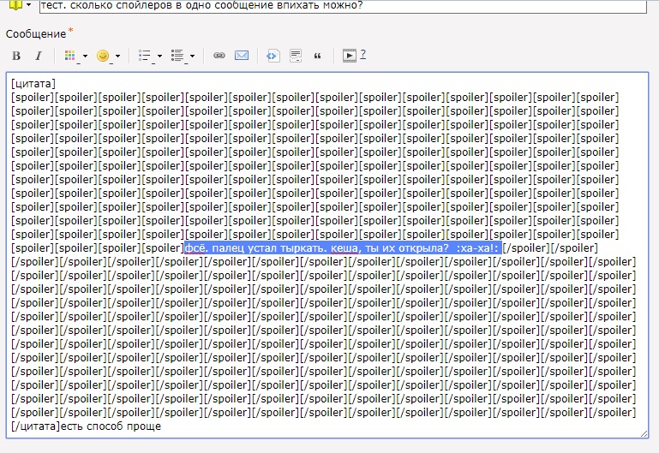Open the topic icon dropdown beside the title
659x453 pixels.
28,6
